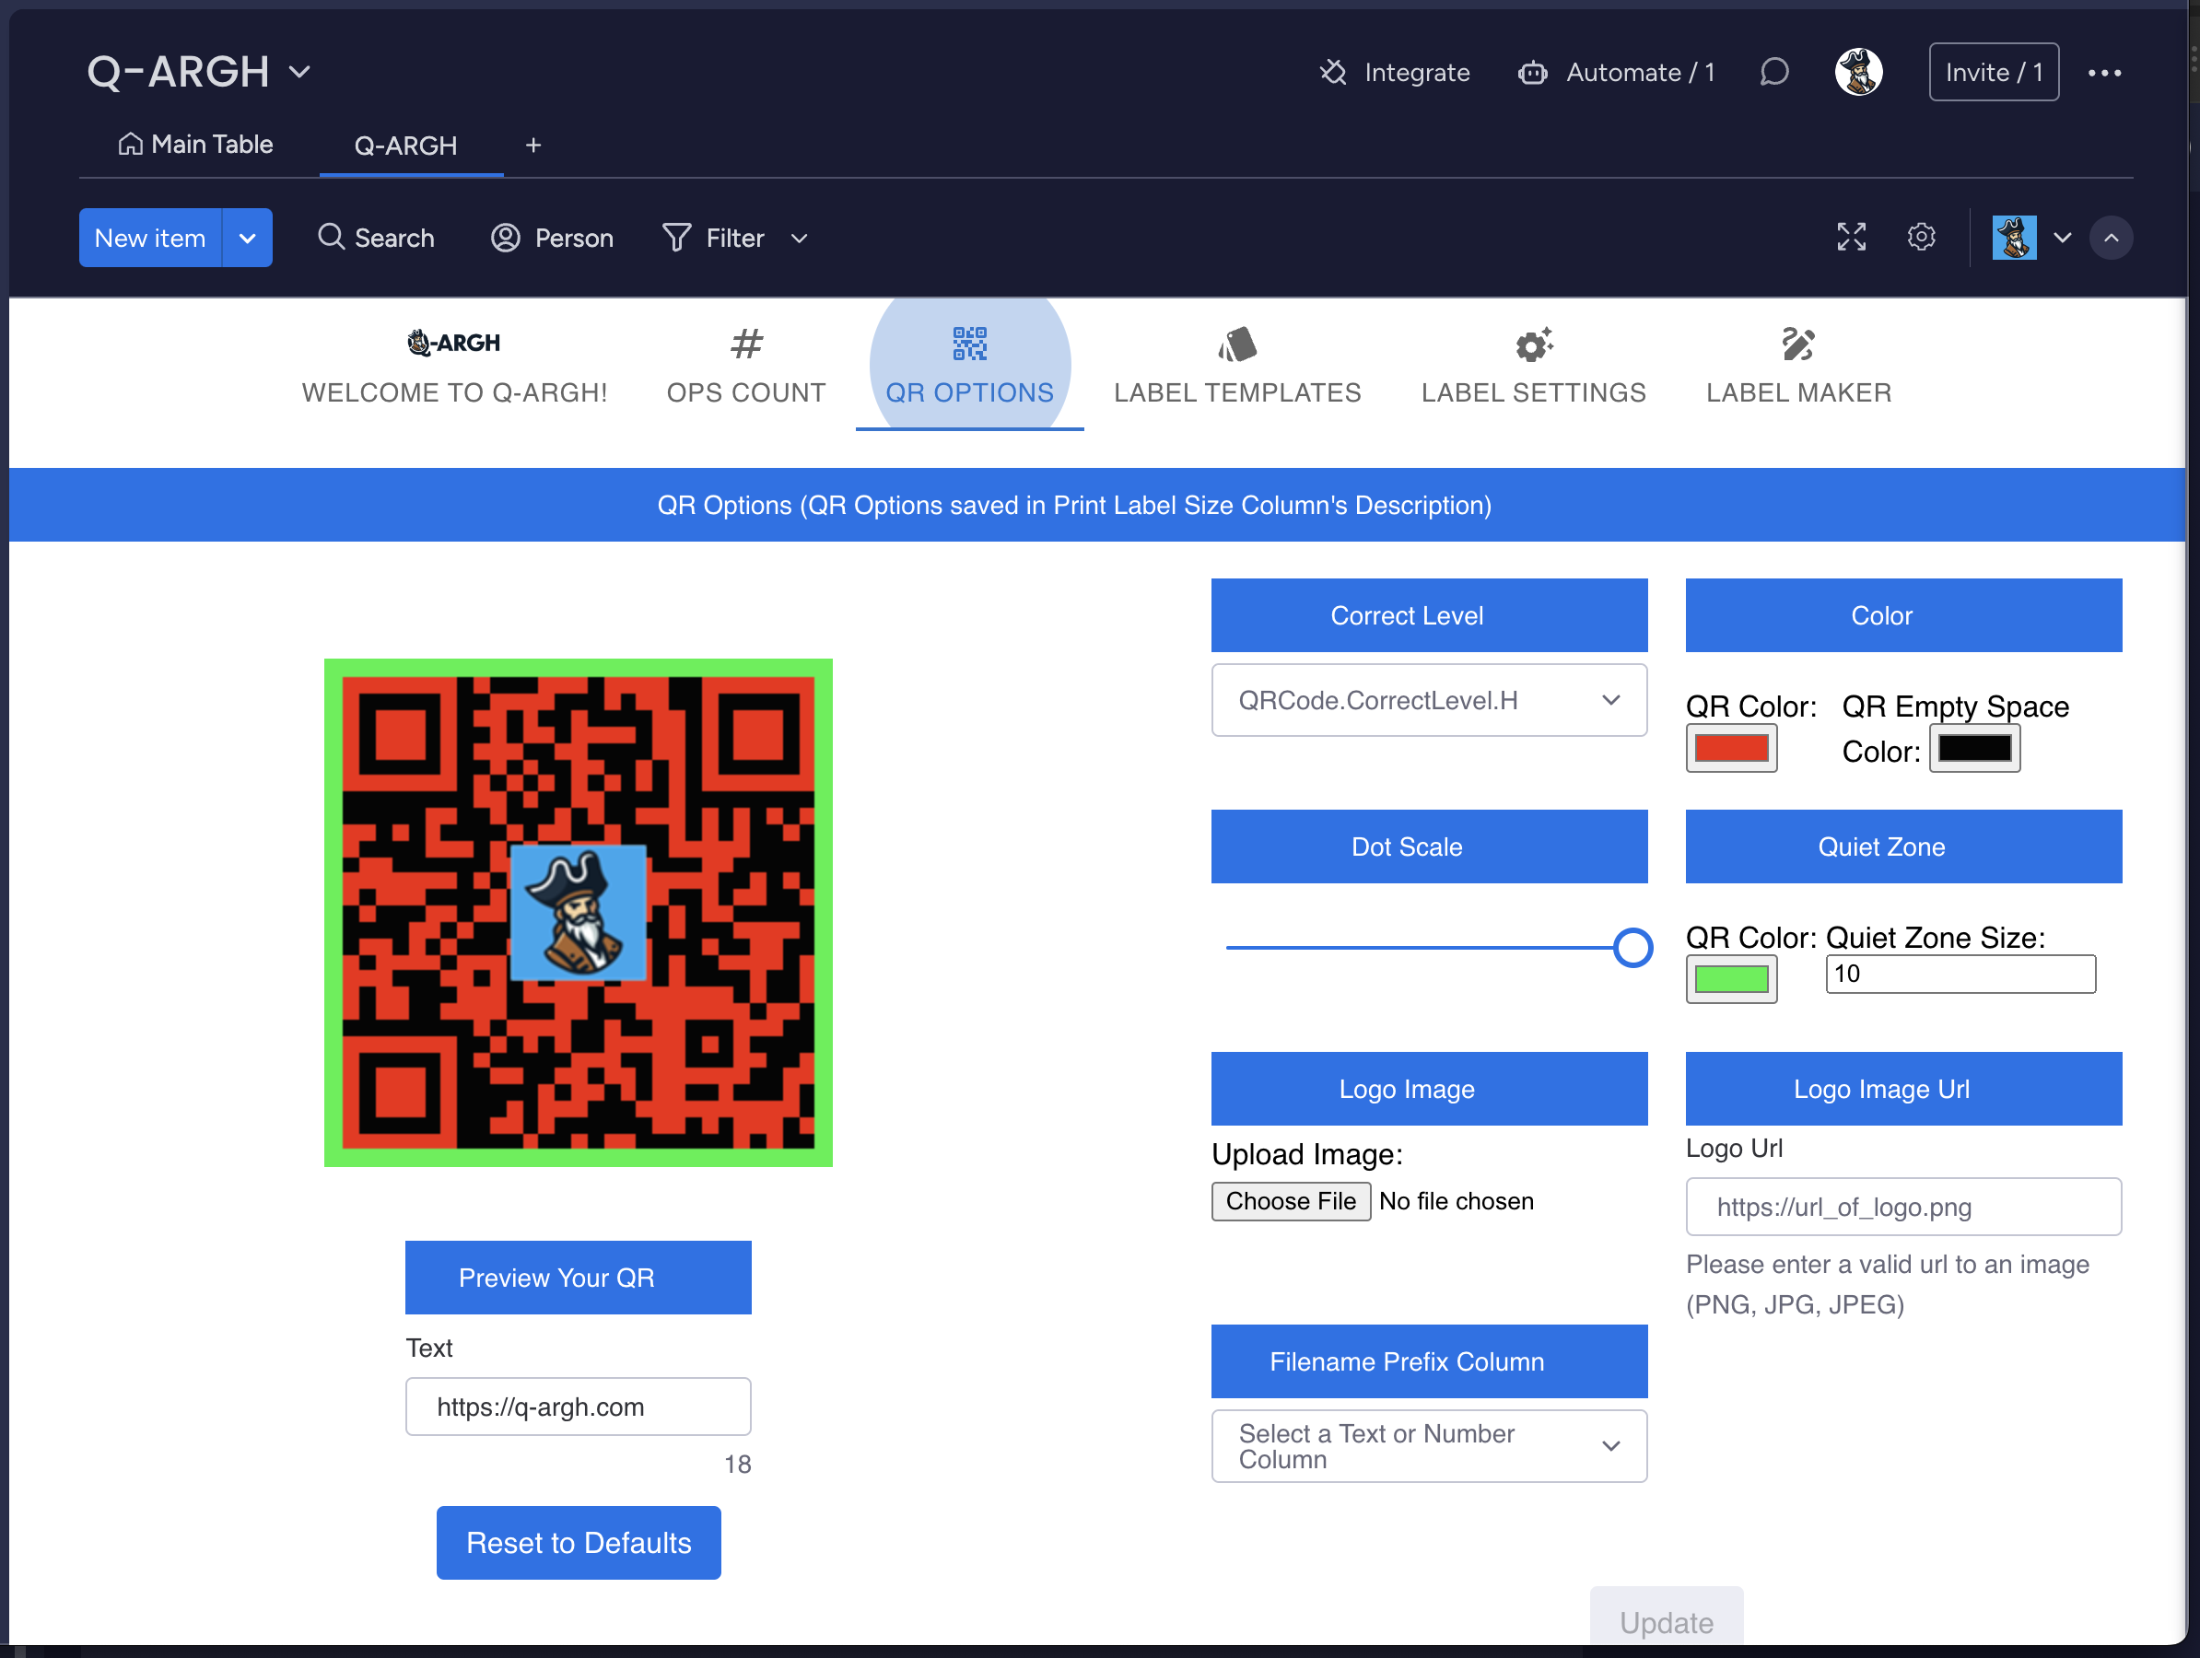The image size is (2200, 1658).
Task: Click the hash icon for Ops Count
Action: point(746,344)
